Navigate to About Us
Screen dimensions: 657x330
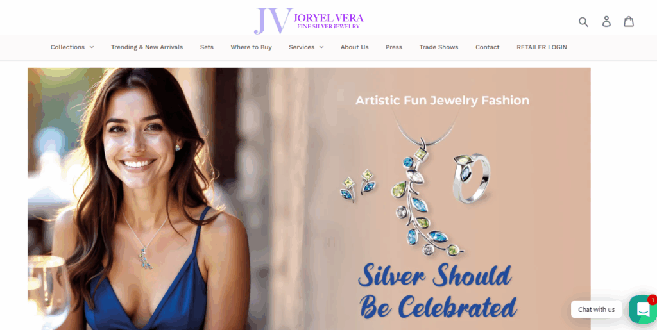point(354,47)
